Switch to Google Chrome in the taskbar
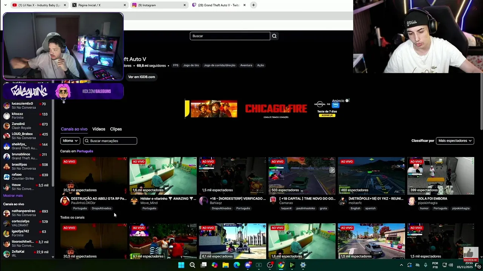This screenshot has width=483, height=271. (281, 265)
